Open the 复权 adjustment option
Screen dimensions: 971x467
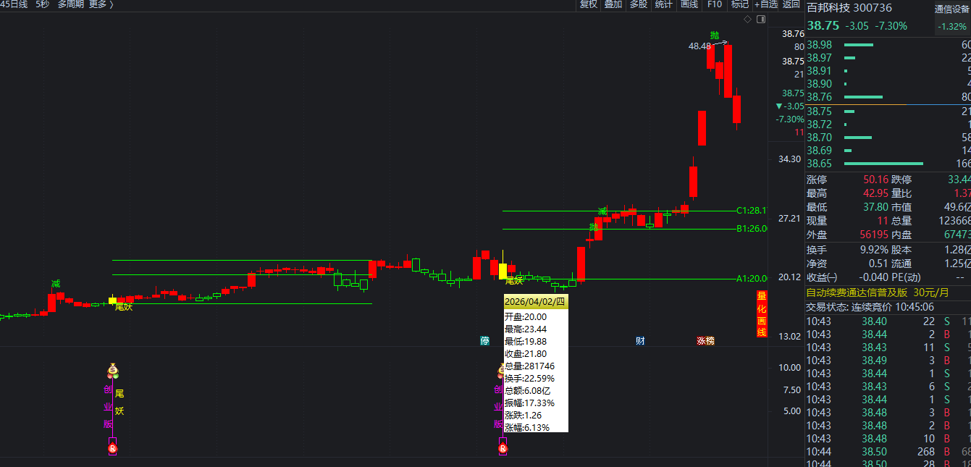click(x=589, y=4)
